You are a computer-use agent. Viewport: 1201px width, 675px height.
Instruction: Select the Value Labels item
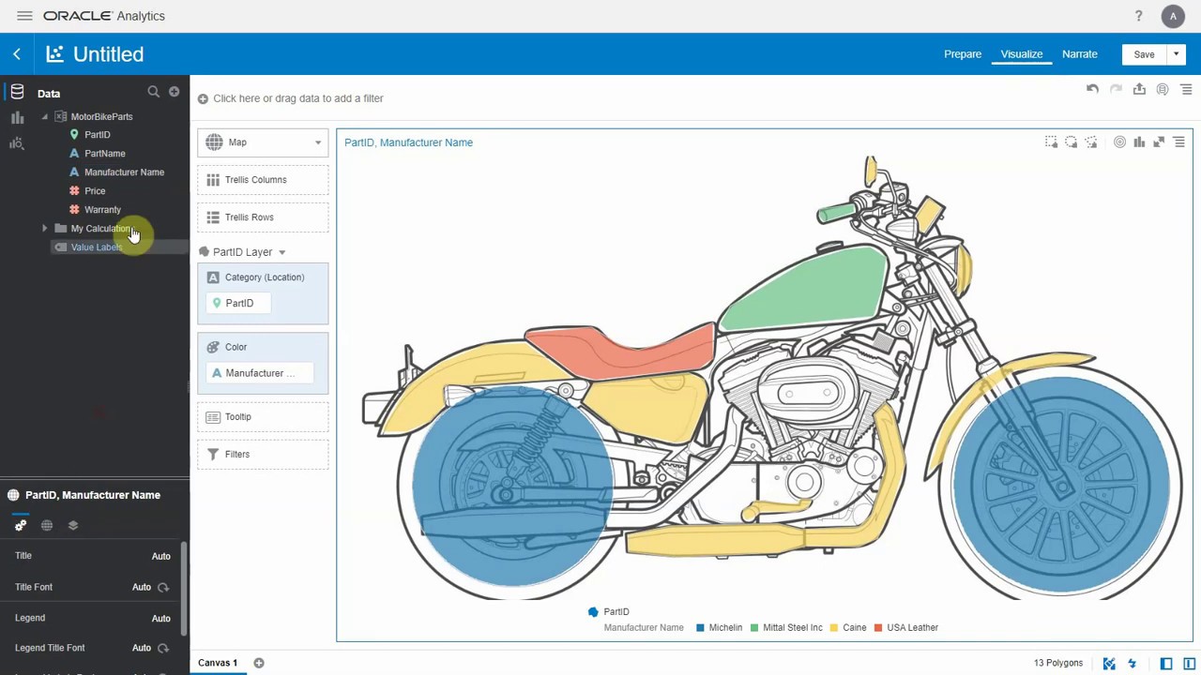coord(96,247)
